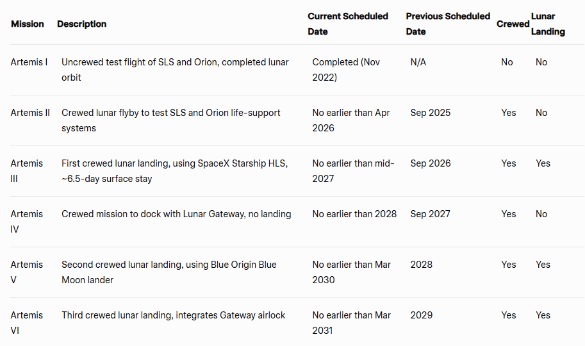Click the "Crewed" column header

coord(513,24)
